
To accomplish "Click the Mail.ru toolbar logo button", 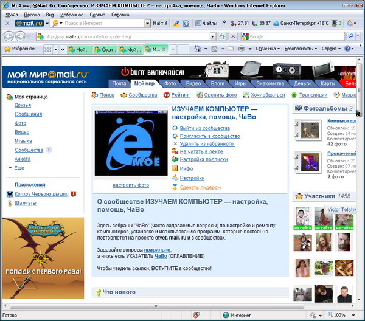I will 29,23.
